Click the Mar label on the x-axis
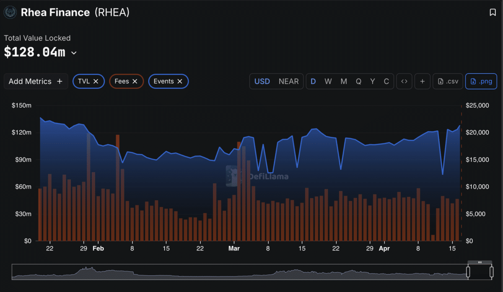The width and height of the screenshot is (503, 292). click(x=234, y=248)
